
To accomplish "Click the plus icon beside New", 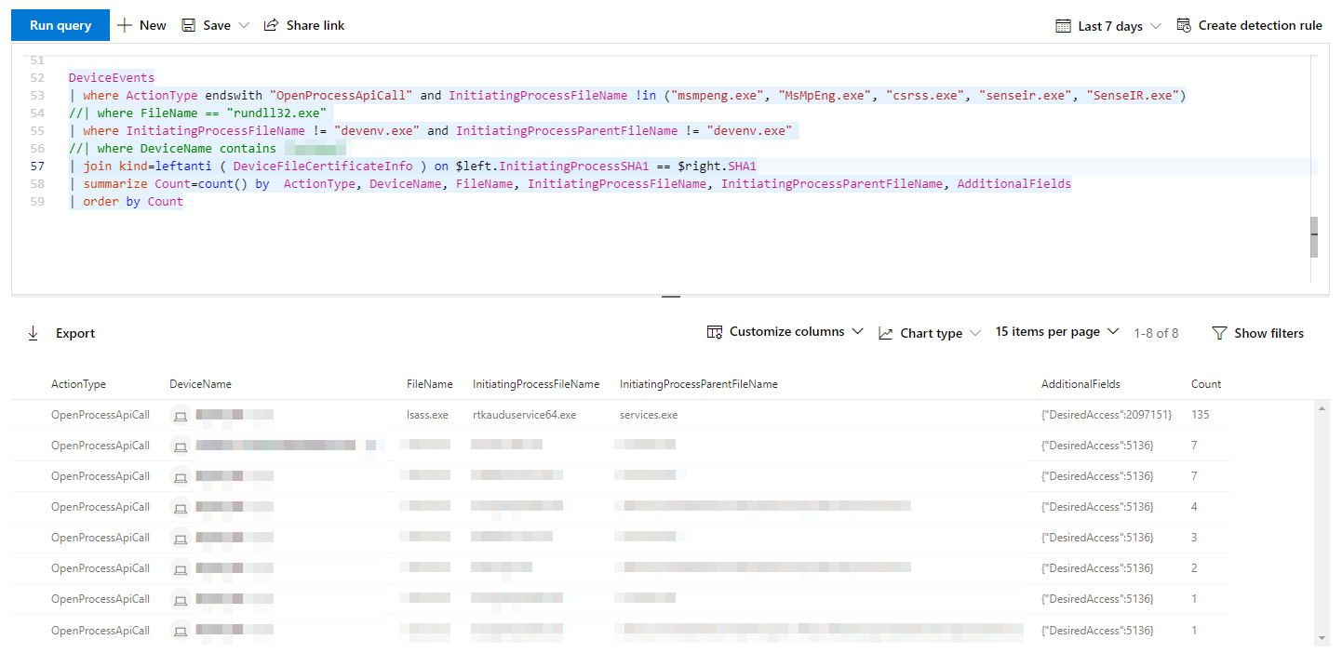I will (x=125, y=25).
